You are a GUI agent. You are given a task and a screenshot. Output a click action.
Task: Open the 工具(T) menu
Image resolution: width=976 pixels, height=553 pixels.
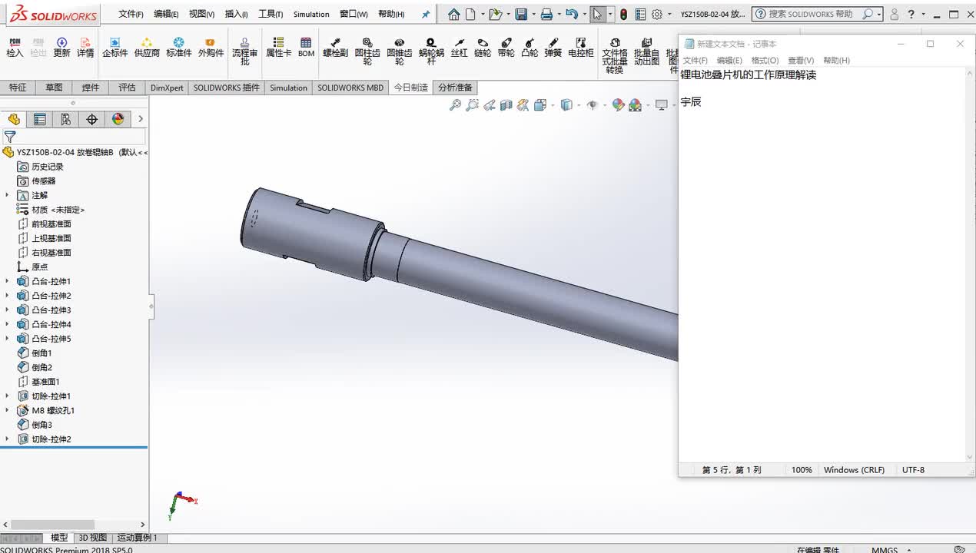click(x=271, y=14)
